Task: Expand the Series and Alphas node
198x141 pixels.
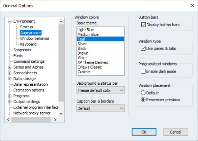Action: coord(9,67)
